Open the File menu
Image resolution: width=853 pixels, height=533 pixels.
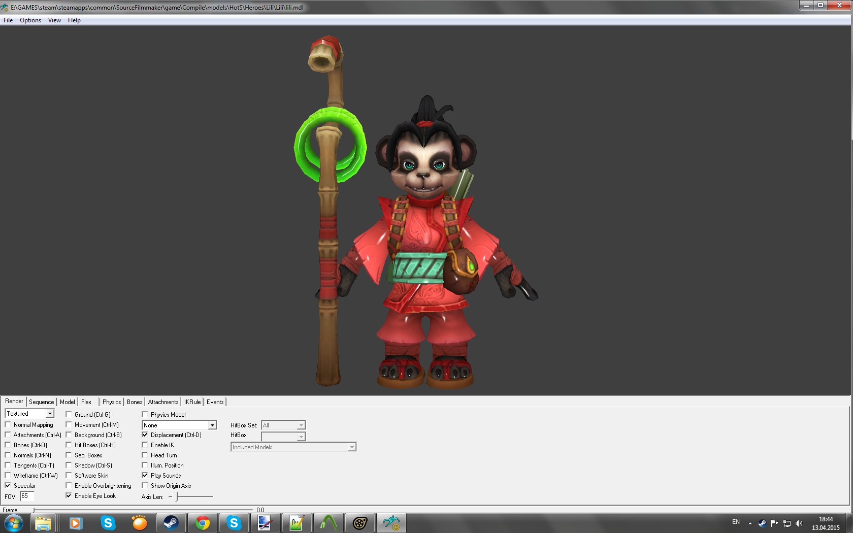8,20
